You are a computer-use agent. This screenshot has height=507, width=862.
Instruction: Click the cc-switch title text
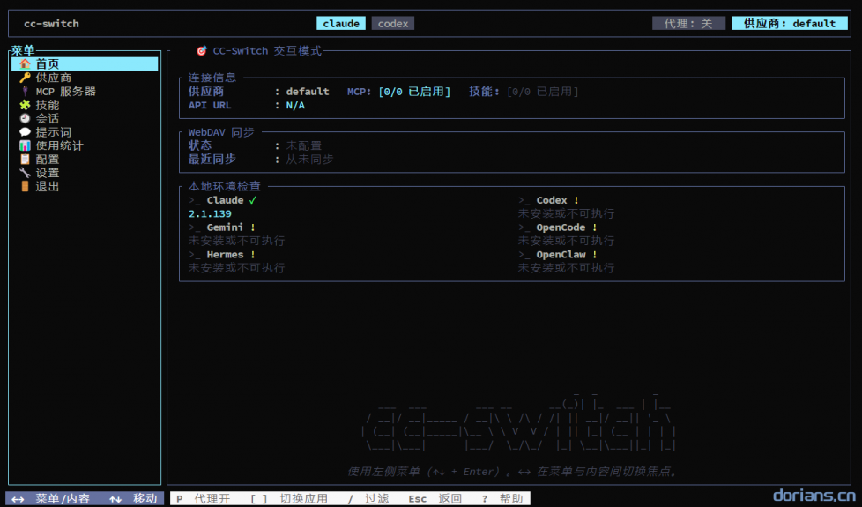[51, 24]
